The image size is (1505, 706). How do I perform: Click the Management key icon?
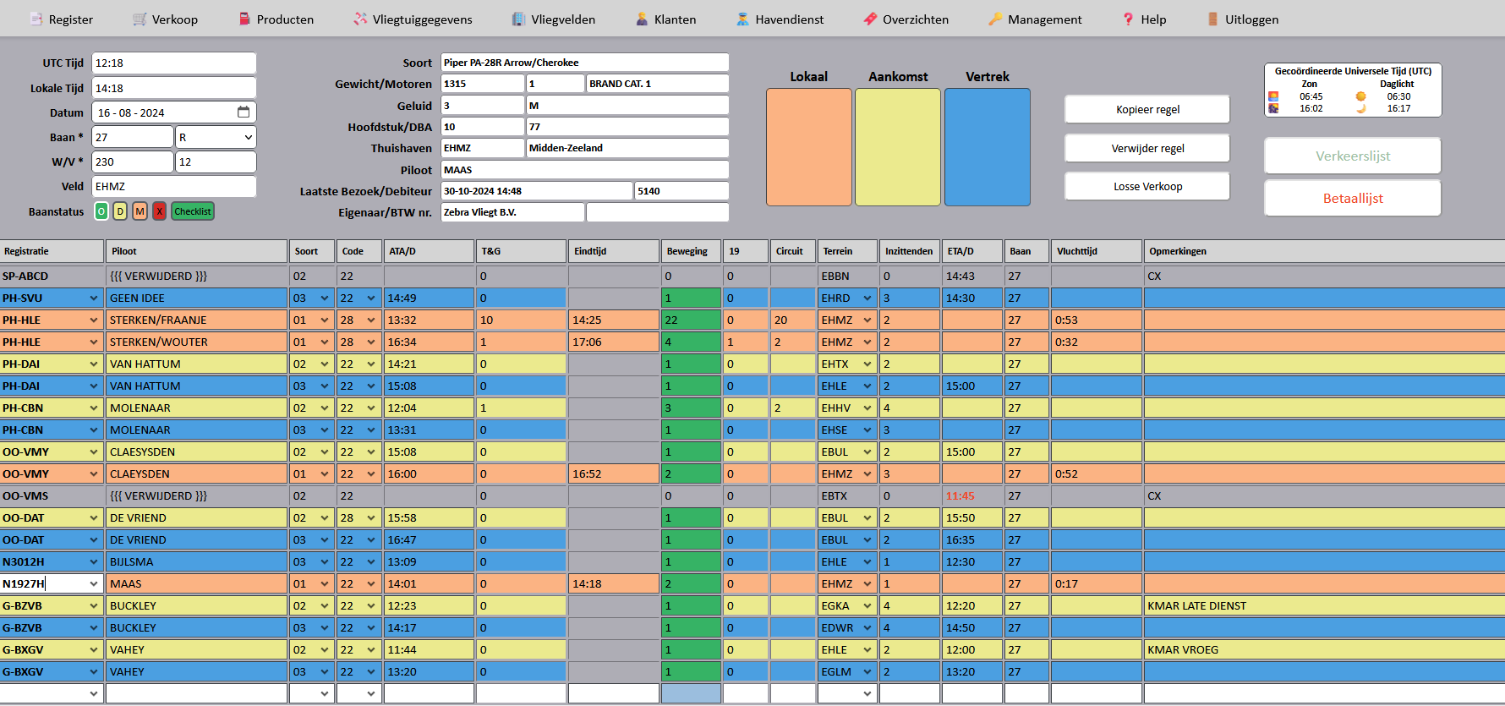[995, 19]
